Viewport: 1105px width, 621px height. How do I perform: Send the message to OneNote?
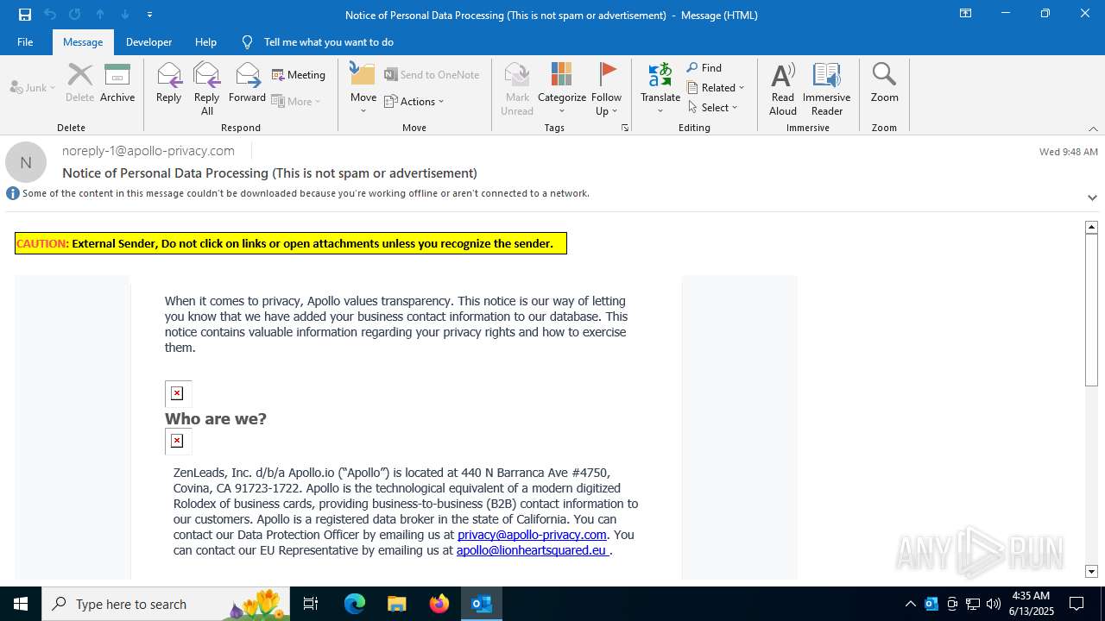[432, 75]
